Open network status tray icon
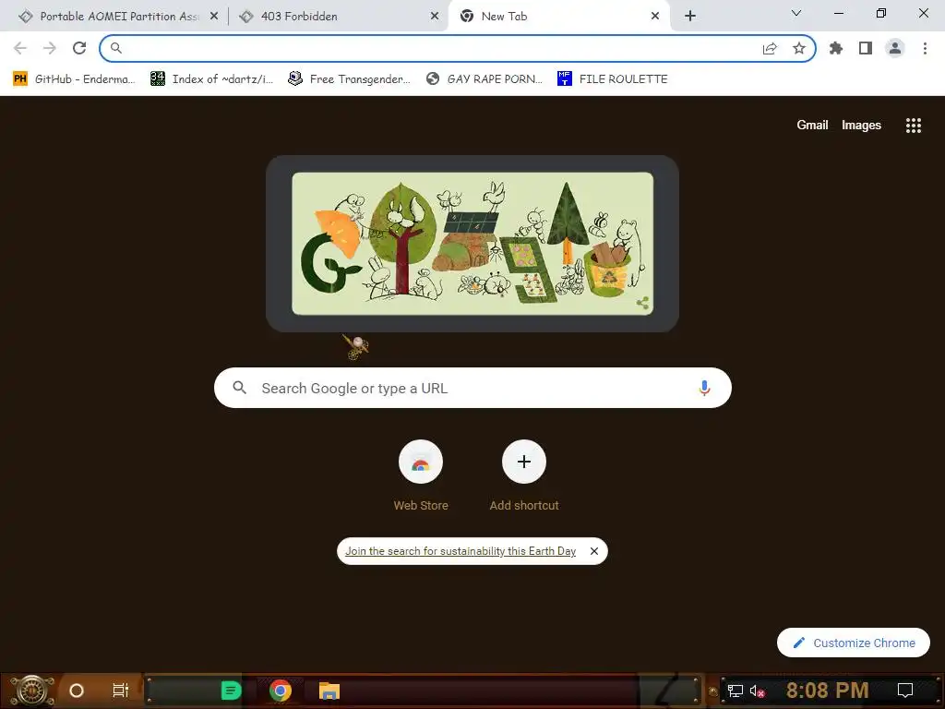This screenshot has height=709, width=945. tap(735, 691)
